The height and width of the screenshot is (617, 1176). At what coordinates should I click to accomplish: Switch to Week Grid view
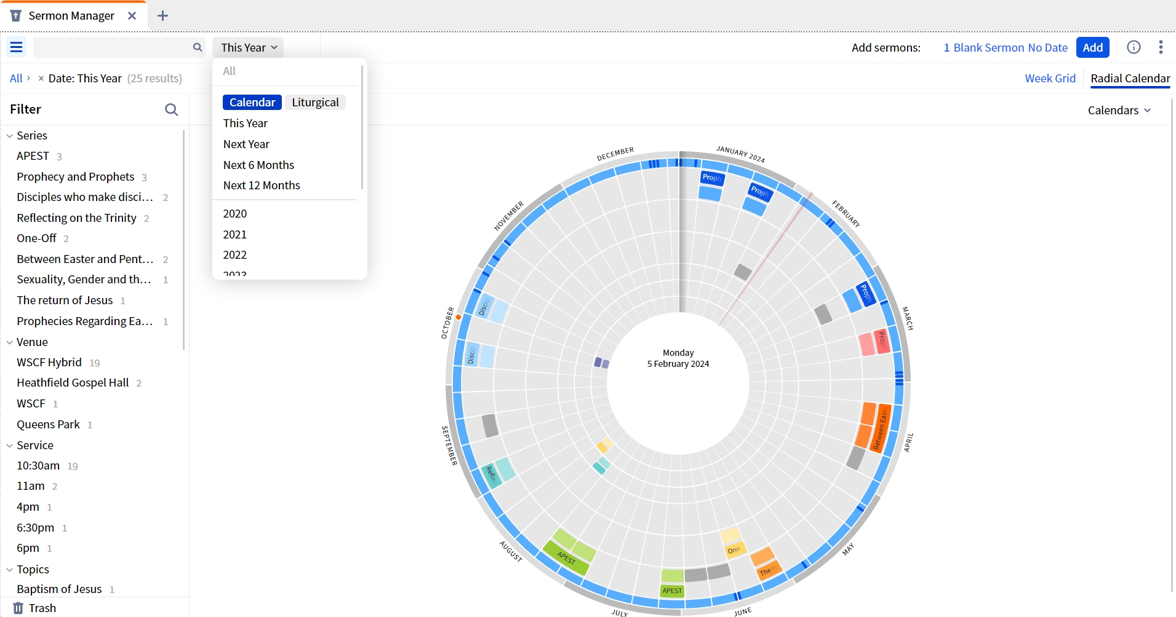pyautogui.click(x=1050, y=79)
